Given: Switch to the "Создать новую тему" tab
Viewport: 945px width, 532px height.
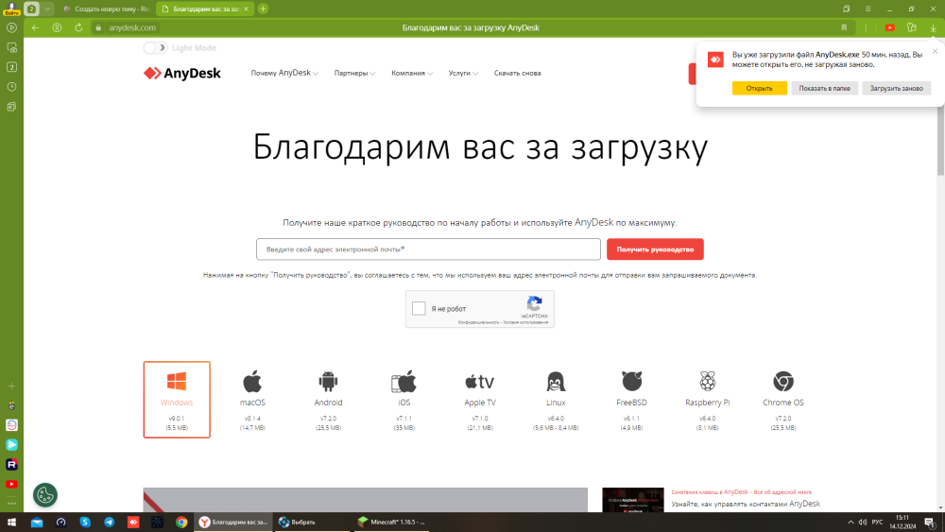Looking at the screenshot, I should (x=107, y=9).
